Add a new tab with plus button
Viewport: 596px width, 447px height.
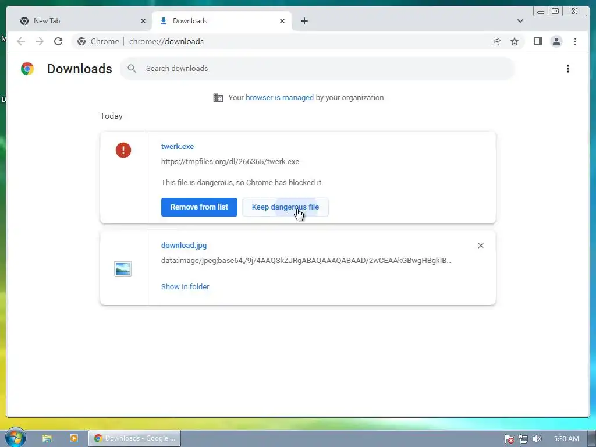point(304,21)
